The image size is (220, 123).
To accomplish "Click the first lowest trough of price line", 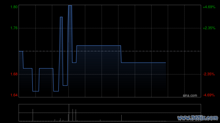I will pos(36,91).
